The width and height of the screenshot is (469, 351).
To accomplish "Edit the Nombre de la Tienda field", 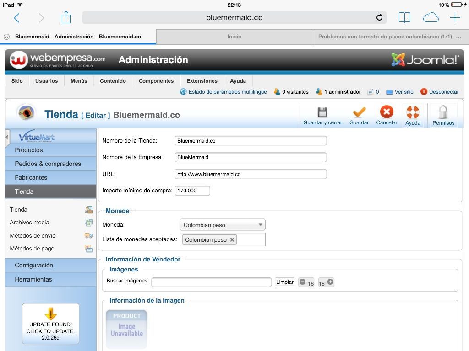I will pyautogui.click(x=251, y=141).
